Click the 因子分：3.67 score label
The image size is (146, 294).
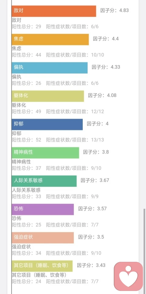[95, 181]
